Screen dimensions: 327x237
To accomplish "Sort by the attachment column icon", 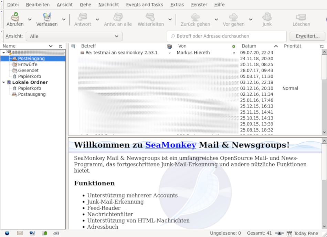I will click(169, 46).
